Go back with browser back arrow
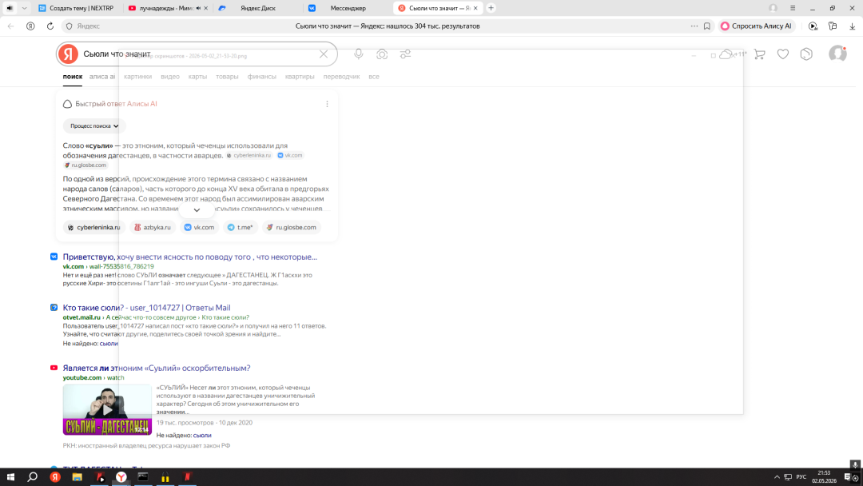 (11, 26)
